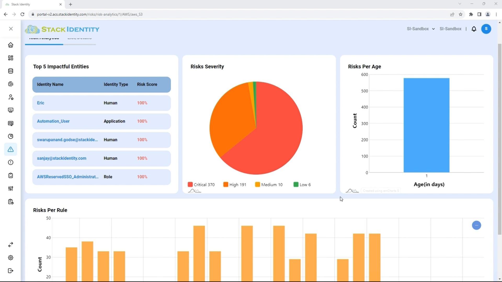Select the highlighted risk warning triangle icon
Screen dimensions: 502x282
[11, 149]
